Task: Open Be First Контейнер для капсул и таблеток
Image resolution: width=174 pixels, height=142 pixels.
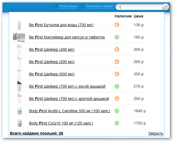Action: [x=67, y=37]
